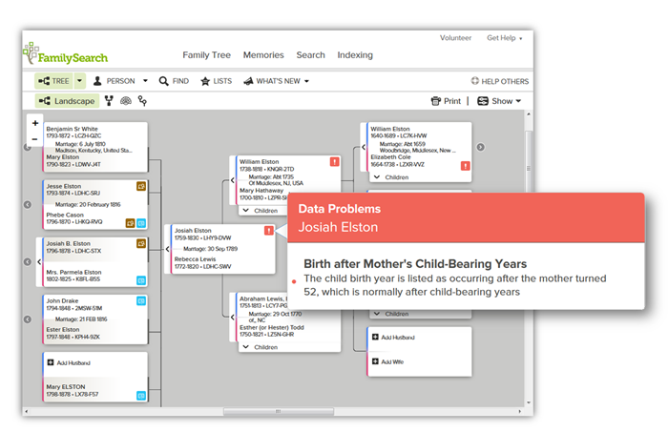
Task: Select the Landscape tree view
Action: [67, 101]
